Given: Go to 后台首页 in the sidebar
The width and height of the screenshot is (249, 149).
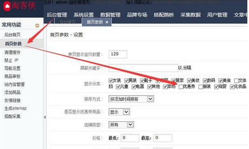Looking at the screenshot, I should tap(12, 35).
